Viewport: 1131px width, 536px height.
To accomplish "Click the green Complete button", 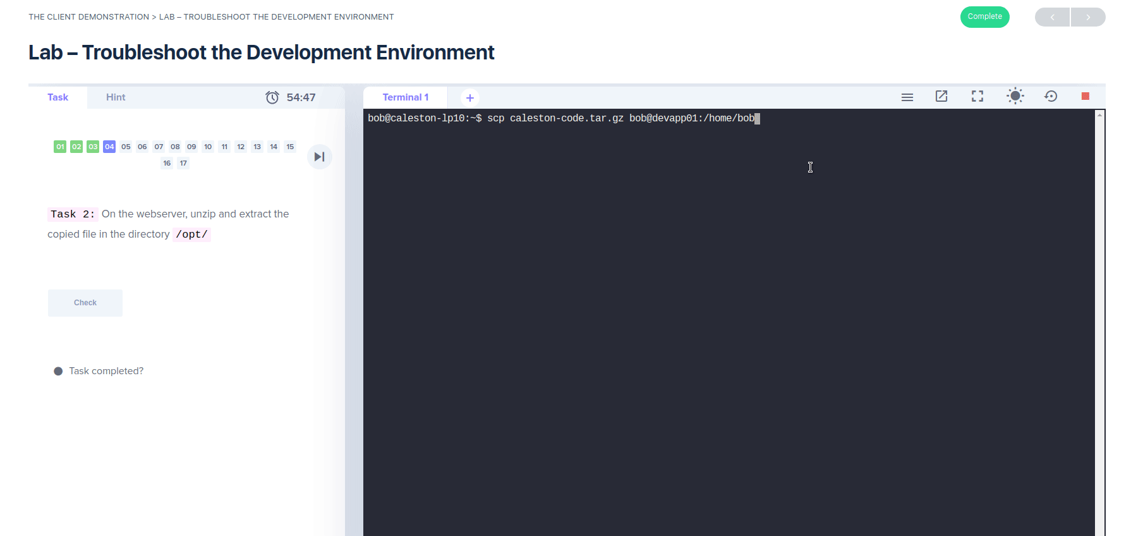I will [984, 17].
